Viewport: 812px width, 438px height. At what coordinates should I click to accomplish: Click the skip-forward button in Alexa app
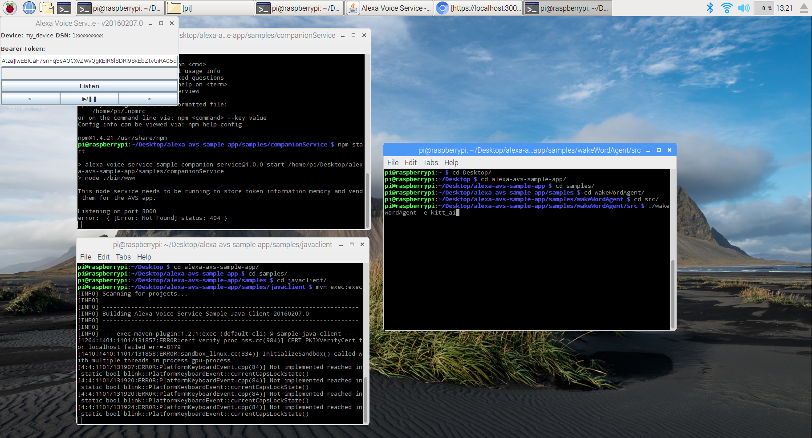(148, 98)
